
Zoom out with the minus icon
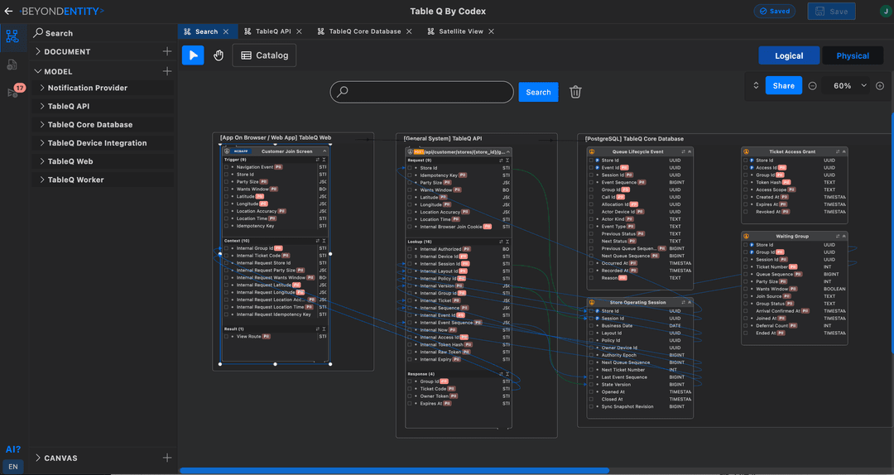pos(813,85)
